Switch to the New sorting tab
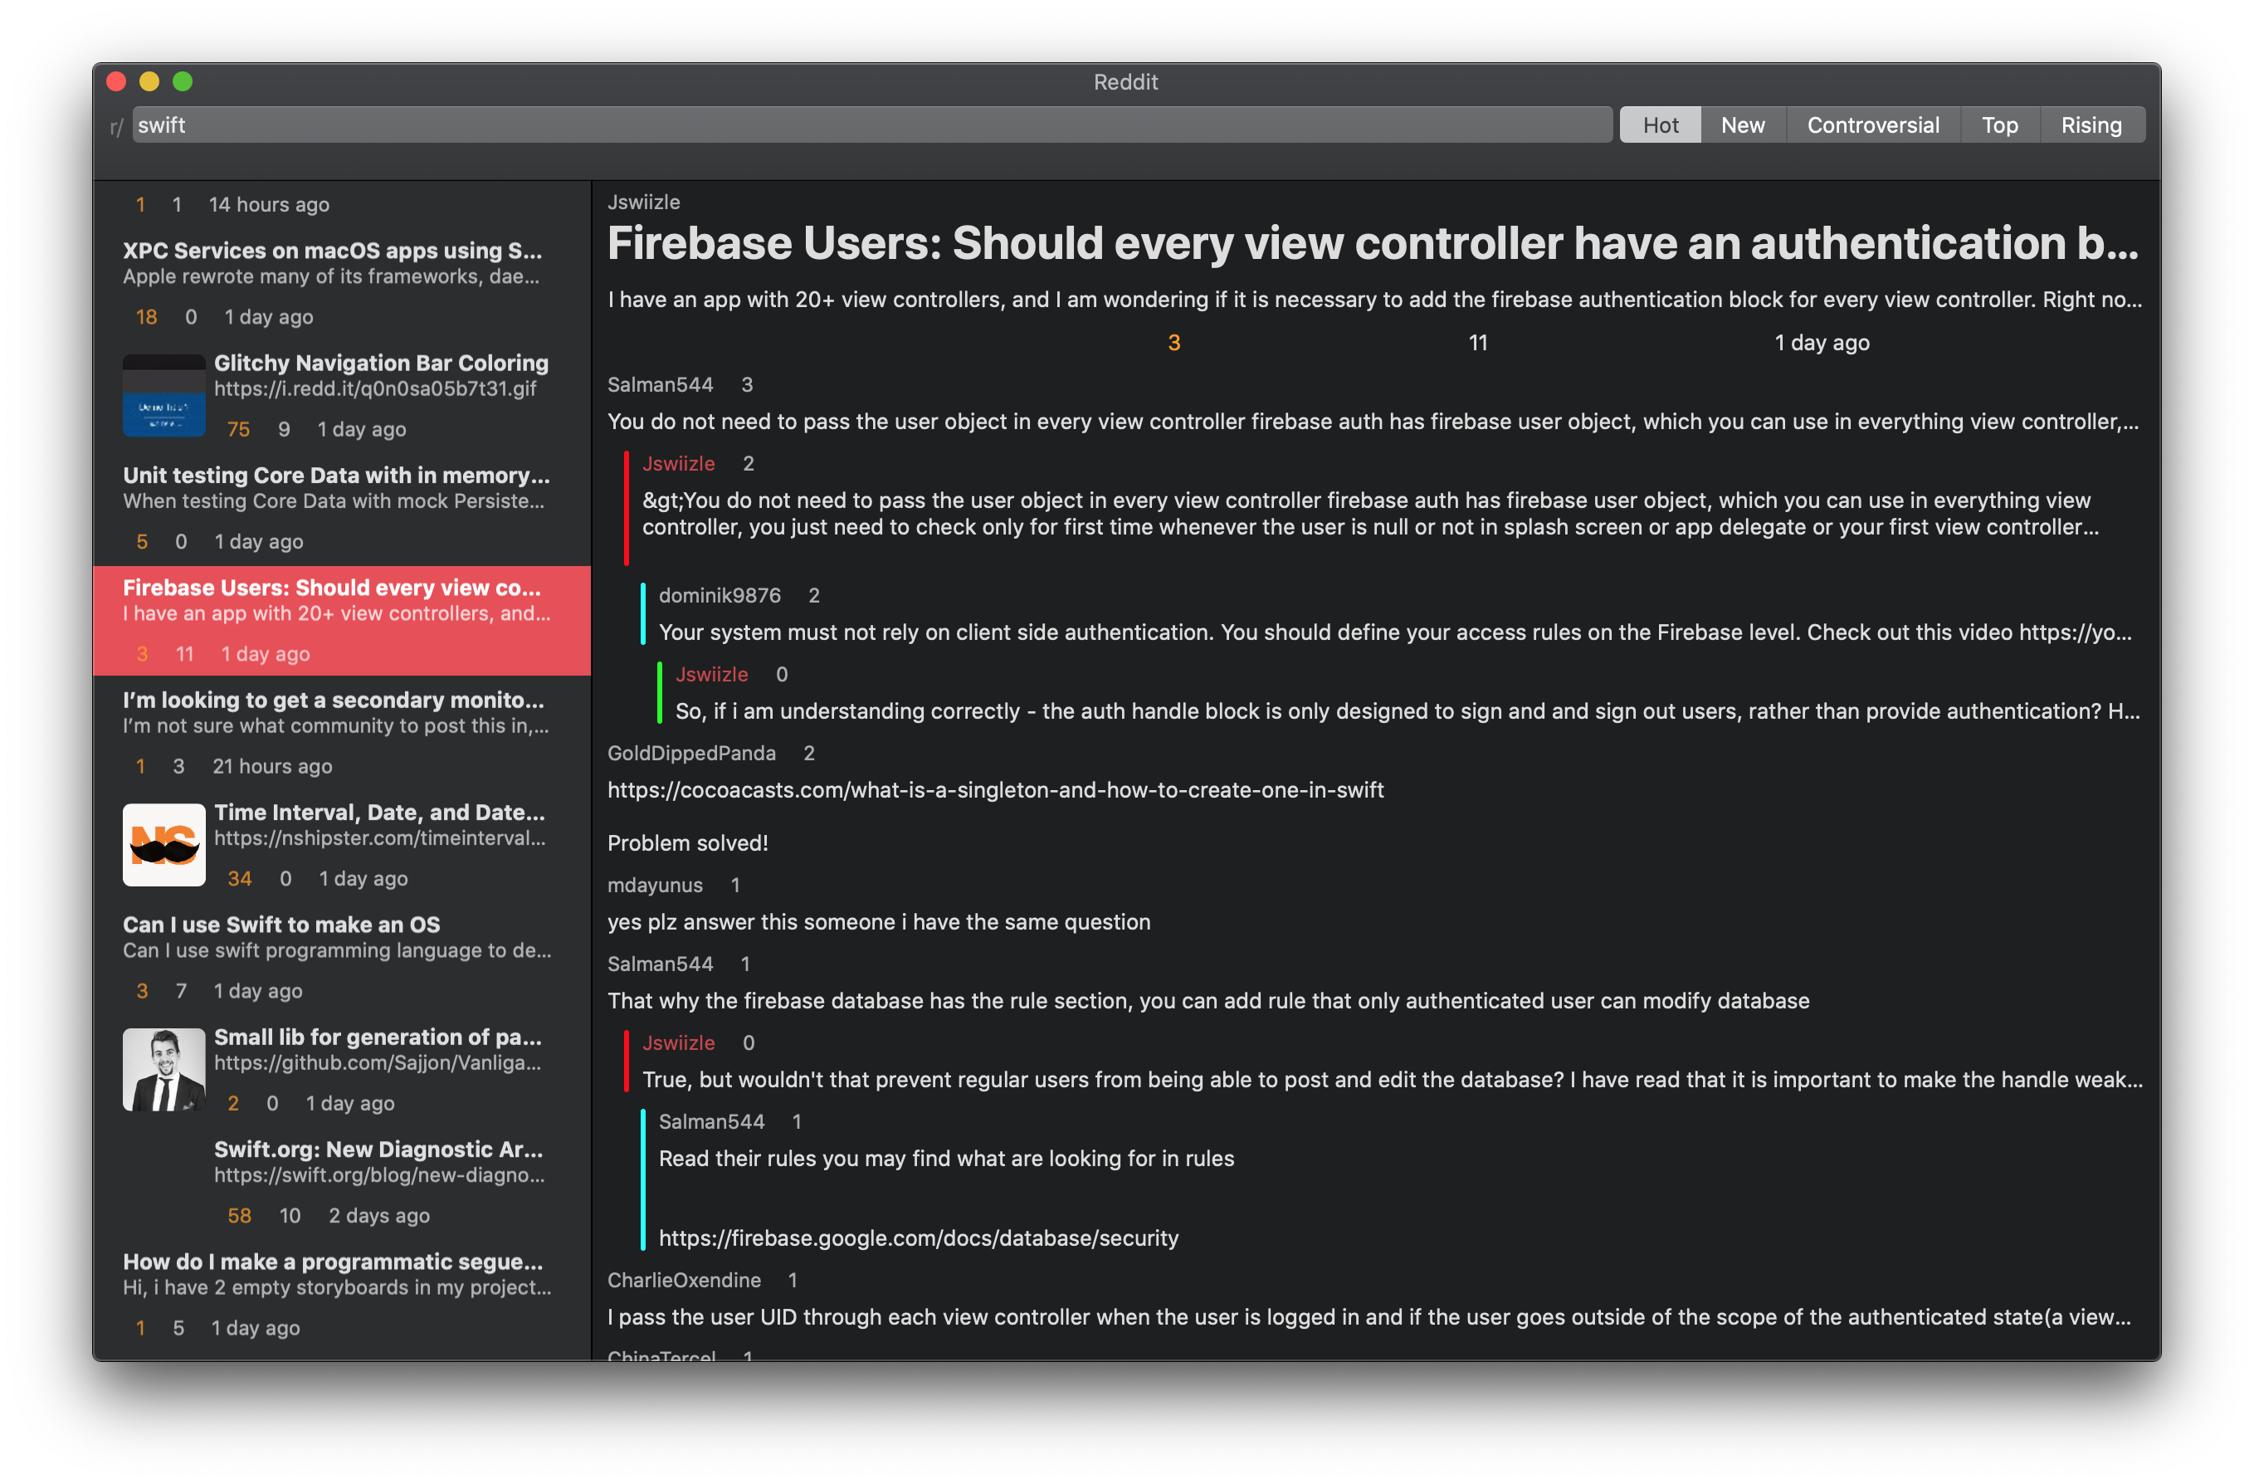 [1742, 125]
